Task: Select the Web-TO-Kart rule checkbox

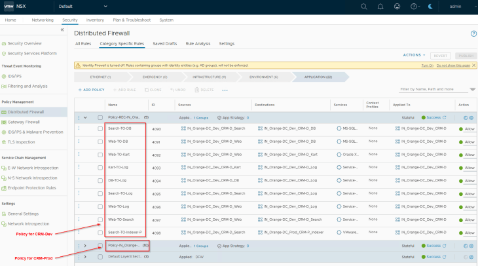Action: 100,155
